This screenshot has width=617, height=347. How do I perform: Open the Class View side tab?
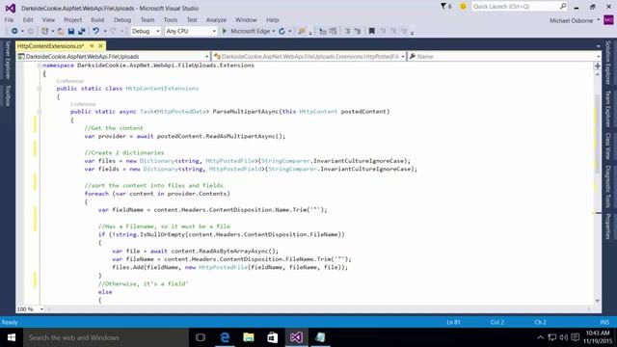point(608,146)
